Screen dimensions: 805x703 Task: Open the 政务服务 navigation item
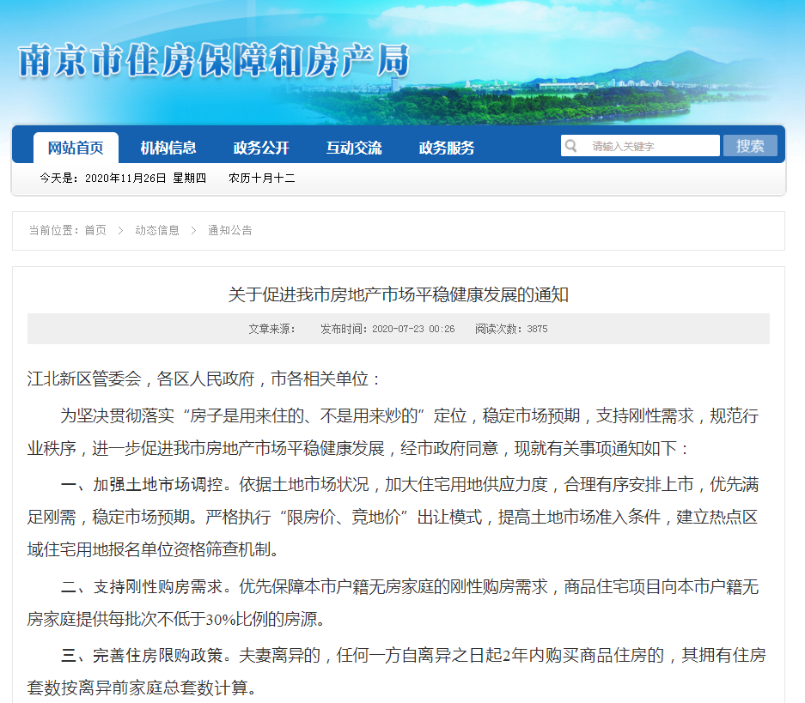447,148
